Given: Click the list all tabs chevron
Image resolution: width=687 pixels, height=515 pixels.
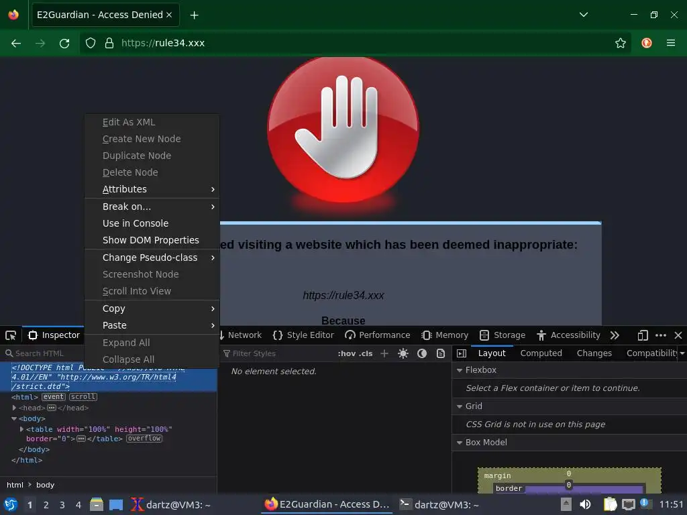Looking at the screenshot, I should click(584, 15).
